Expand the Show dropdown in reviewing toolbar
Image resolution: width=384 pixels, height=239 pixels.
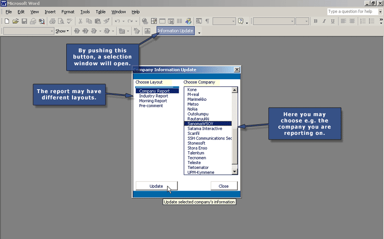62,31
